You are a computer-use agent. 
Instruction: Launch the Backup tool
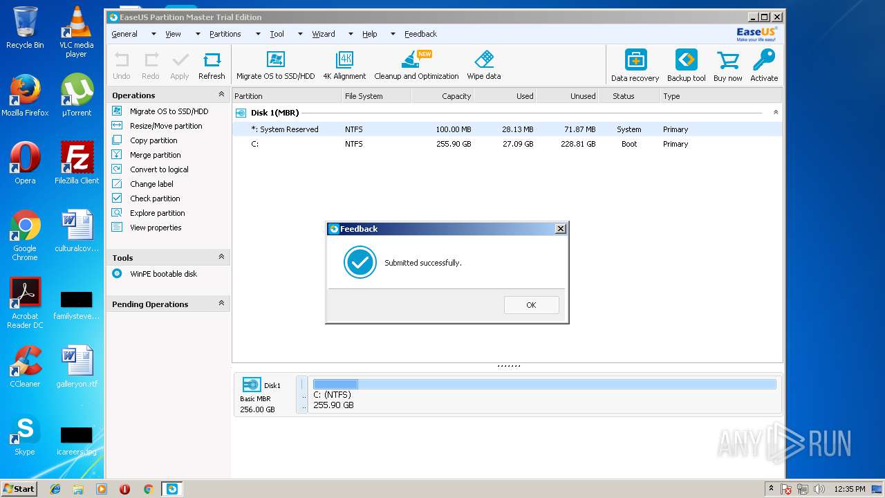(686, 66)
